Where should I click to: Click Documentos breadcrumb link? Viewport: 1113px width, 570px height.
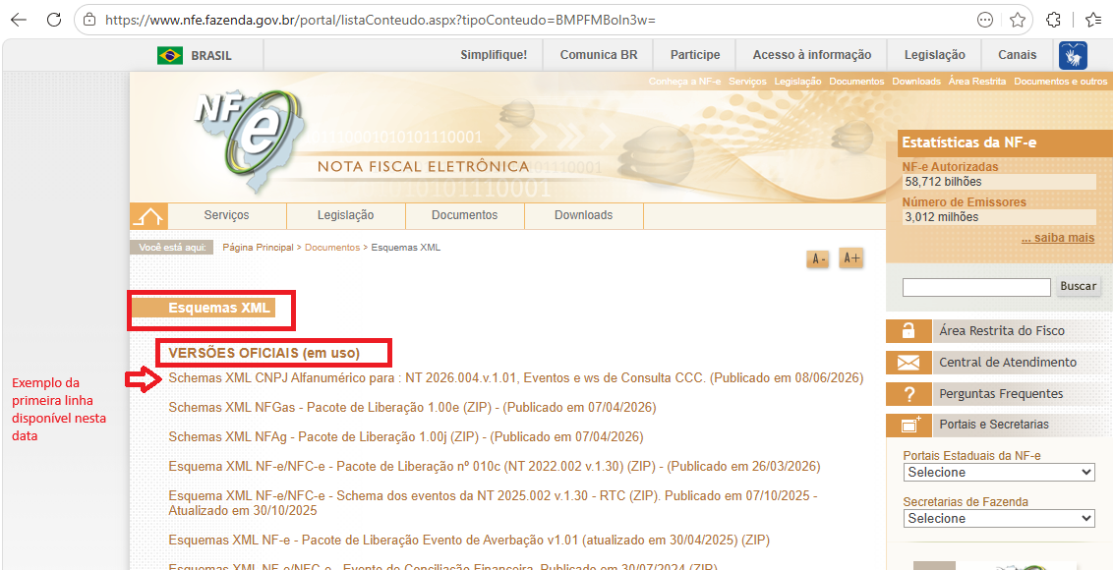point(332,248)
